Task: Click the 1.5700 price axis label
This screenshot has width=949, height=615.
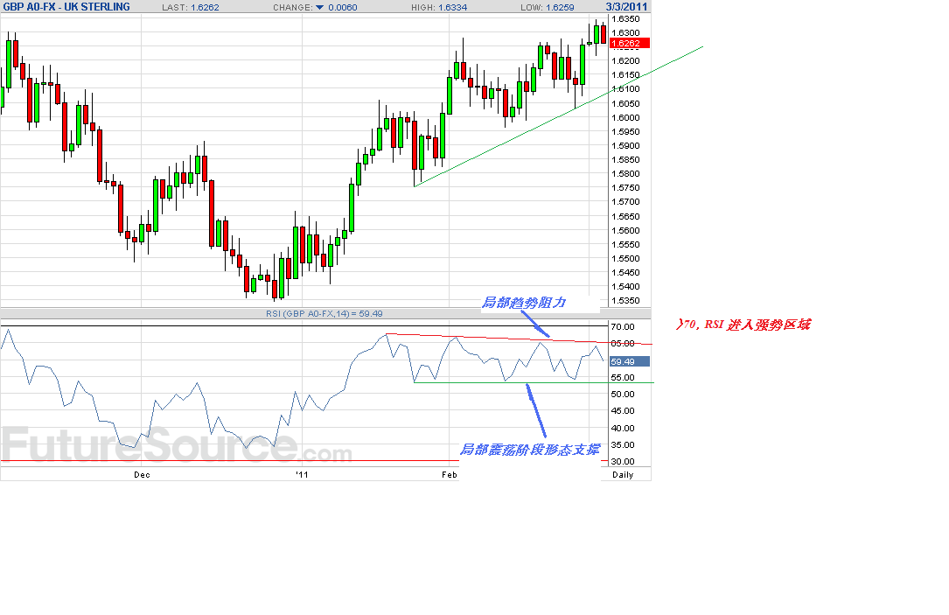Action: (625, 201)
